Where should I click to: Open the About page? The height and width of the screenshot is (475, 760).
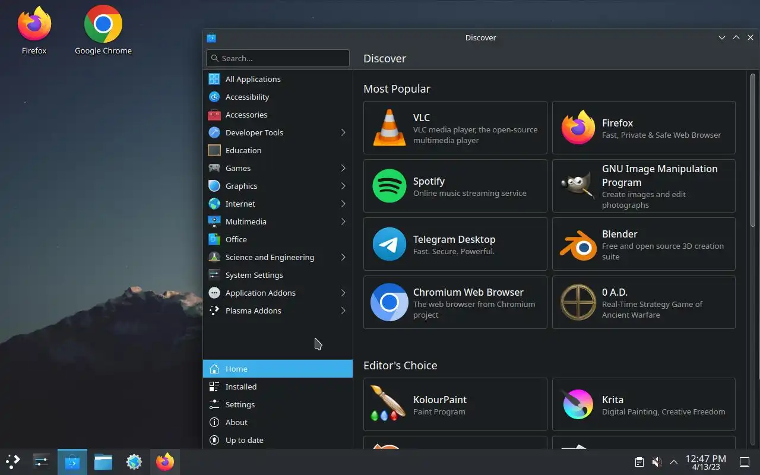[278, 422]
